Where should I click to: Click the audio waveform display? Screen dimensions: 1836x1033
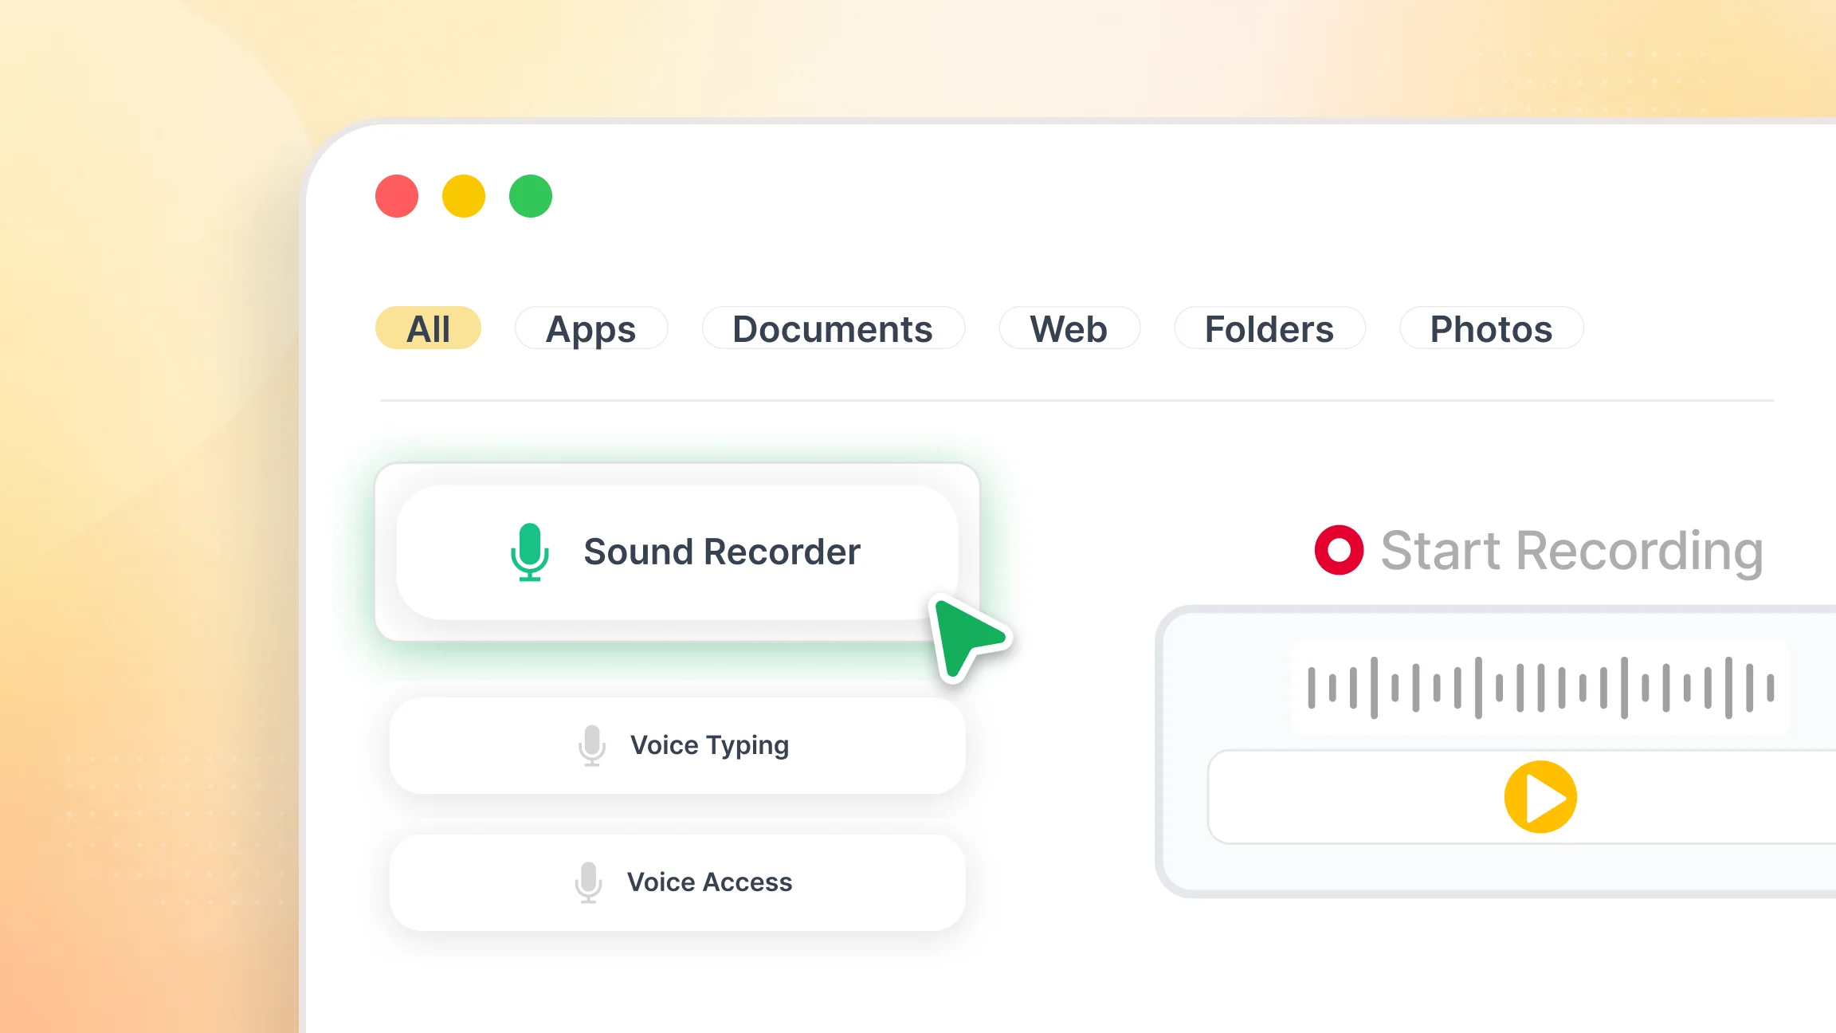pos(1540,687)
